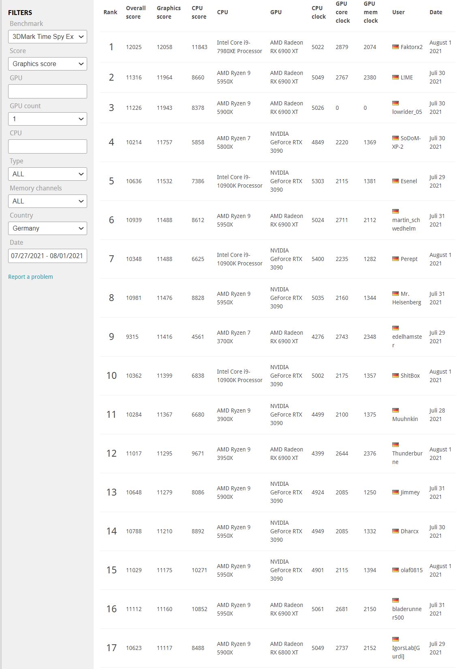Click AMD Ryzen 7 3700X cell
This screenshot has height=669, width=462.
point(233,337)
